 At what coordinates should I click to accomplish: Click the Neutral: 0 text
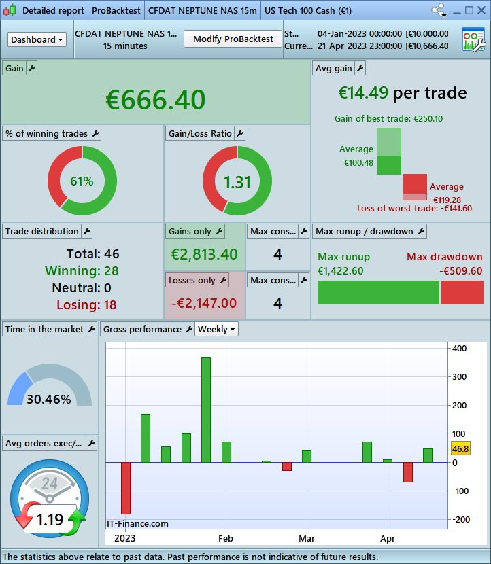coord(82,288)
